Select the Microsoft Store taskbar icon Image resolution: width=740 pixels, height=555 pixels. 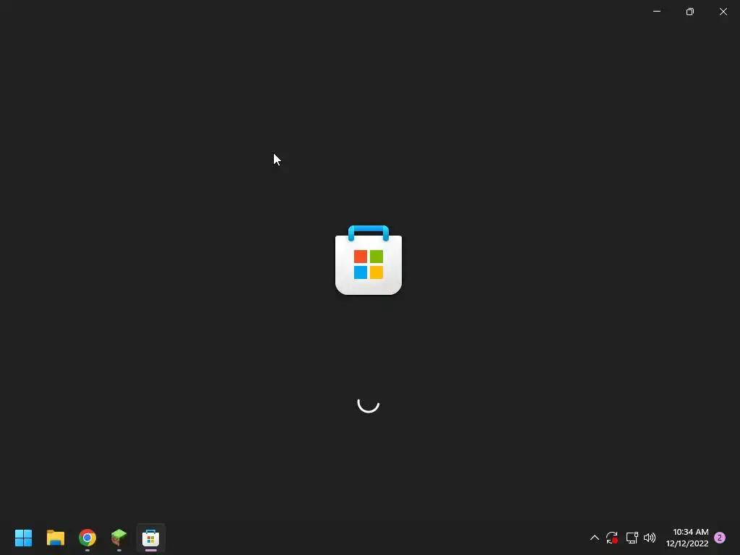tap(150, 538)
